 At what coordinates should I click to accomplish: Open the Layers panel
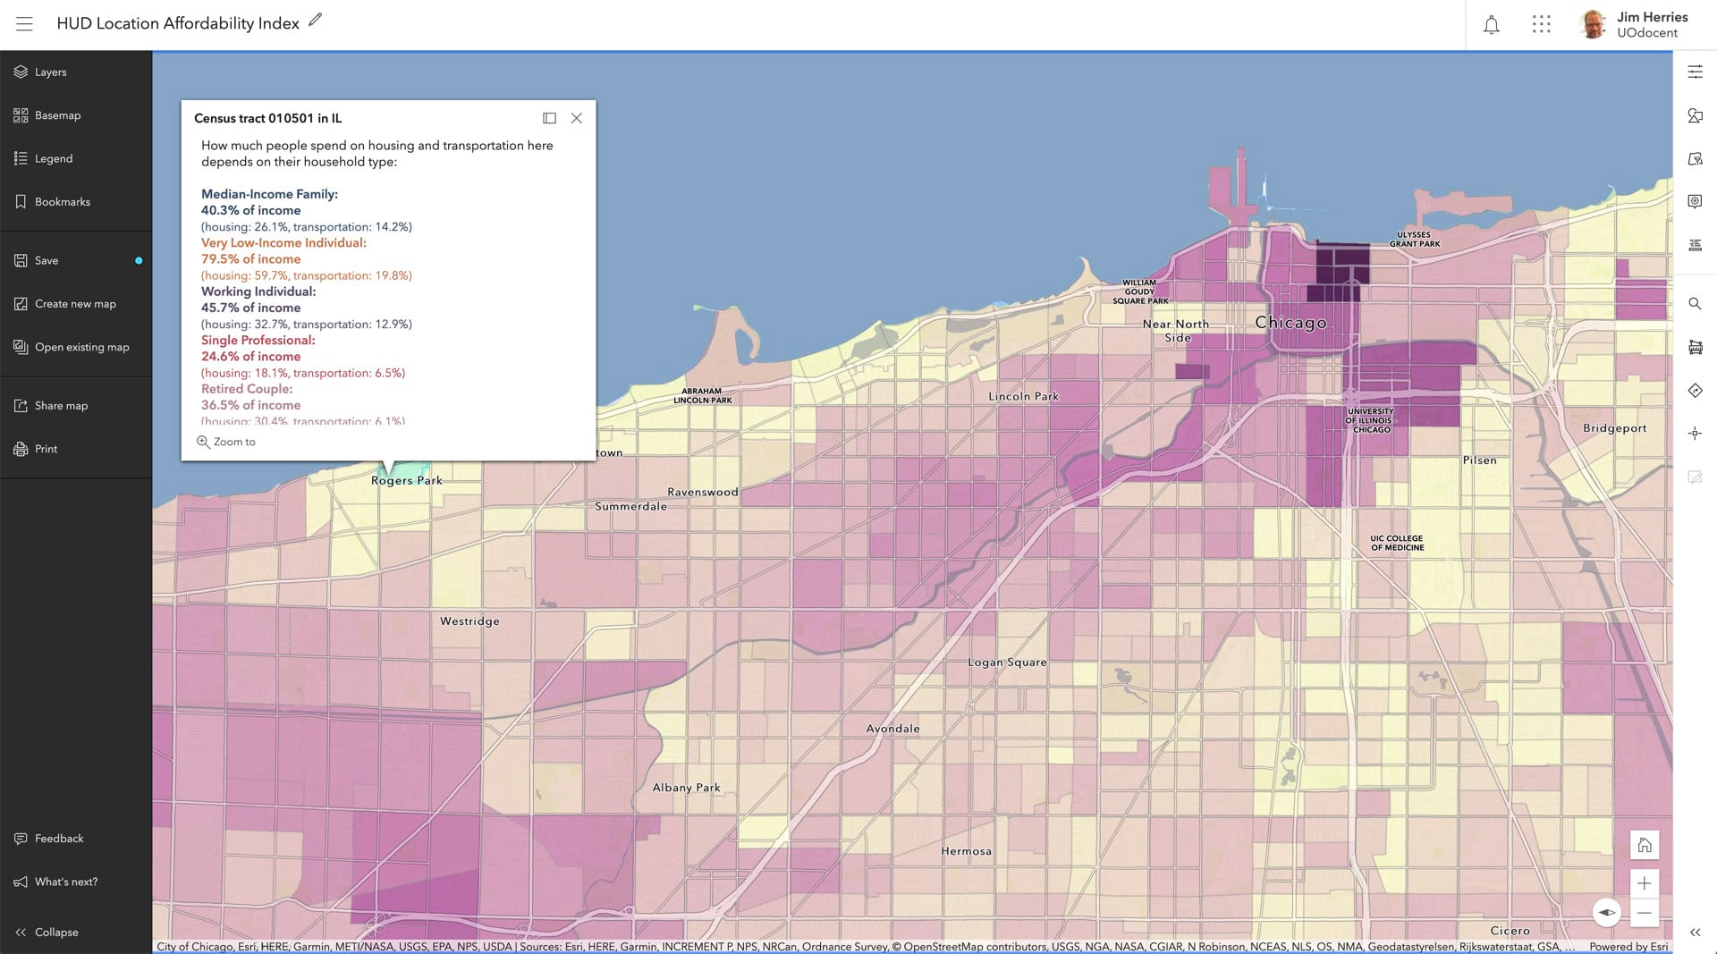[50, 72]
